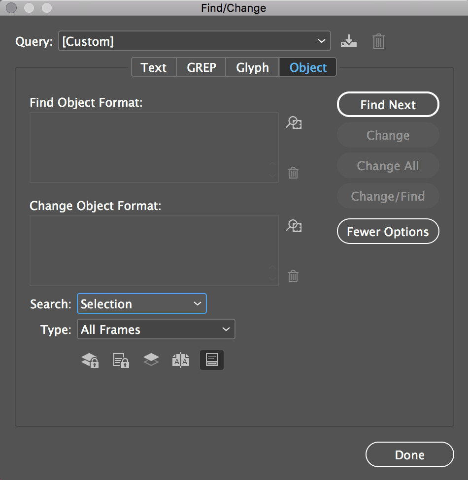Click the Change All button

[388, 166]
